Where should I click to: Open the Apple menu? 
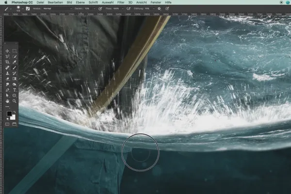pos(6,2)
